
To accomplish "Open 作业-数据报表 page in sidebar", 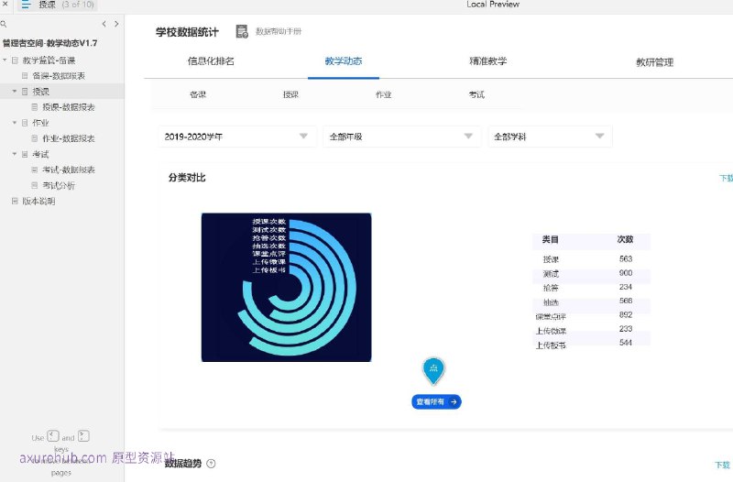I will [69, 138].
